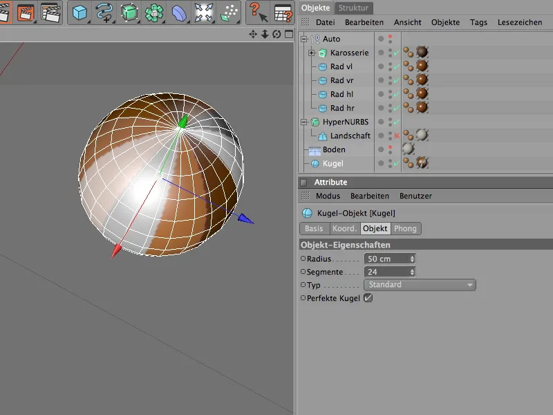Click the viewport rotate camera icon
553x415 pixels.
(276, 34)
